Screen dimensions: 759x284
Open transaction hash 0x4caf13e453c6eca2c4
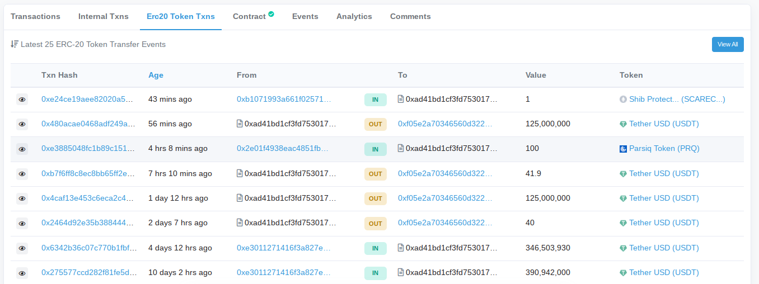click(x=88, y=198)
